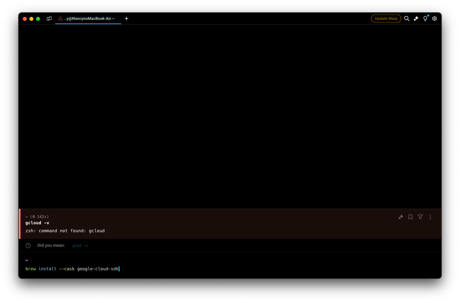Click the 'gcloud -v' command text

pos(37,223)
